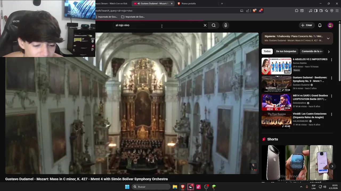Click the MB14 vs SARO thumbnail
This screenshot has height=191, width=341.
[277, 102]
